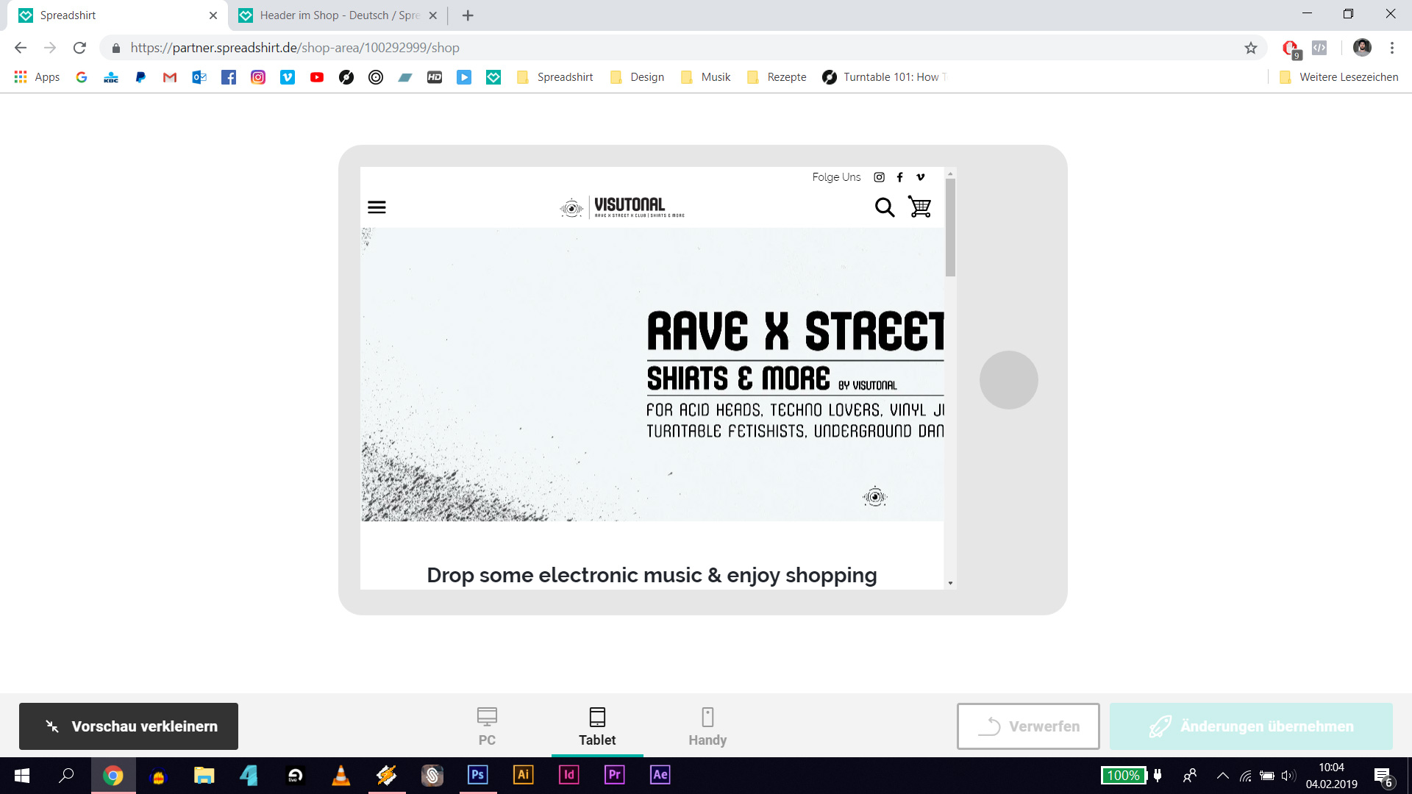Open the hamburger menu in shop preview
The width and height of the screenshot is (1412, 794).
pyautogui.click(x=377, y=207)
